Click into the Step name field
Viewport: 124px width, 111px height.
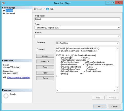point(77,19)
